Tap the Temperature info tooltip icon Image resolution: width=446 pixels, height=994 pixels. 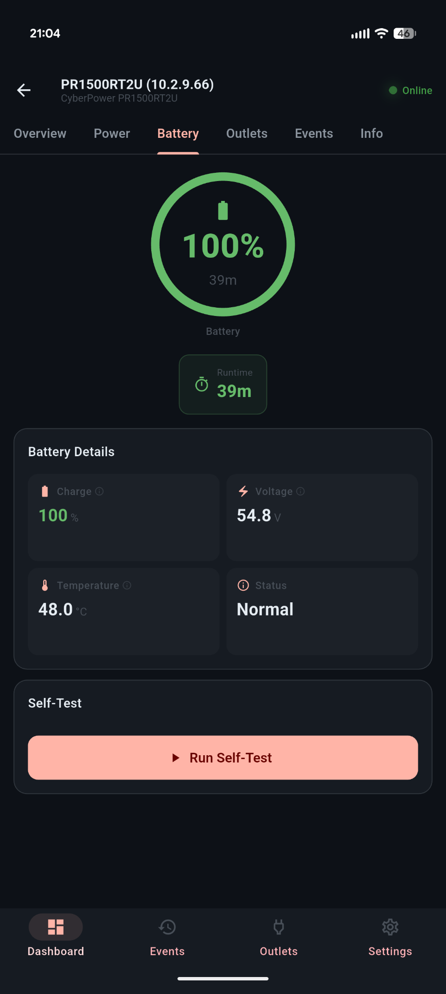click(127, 585)
